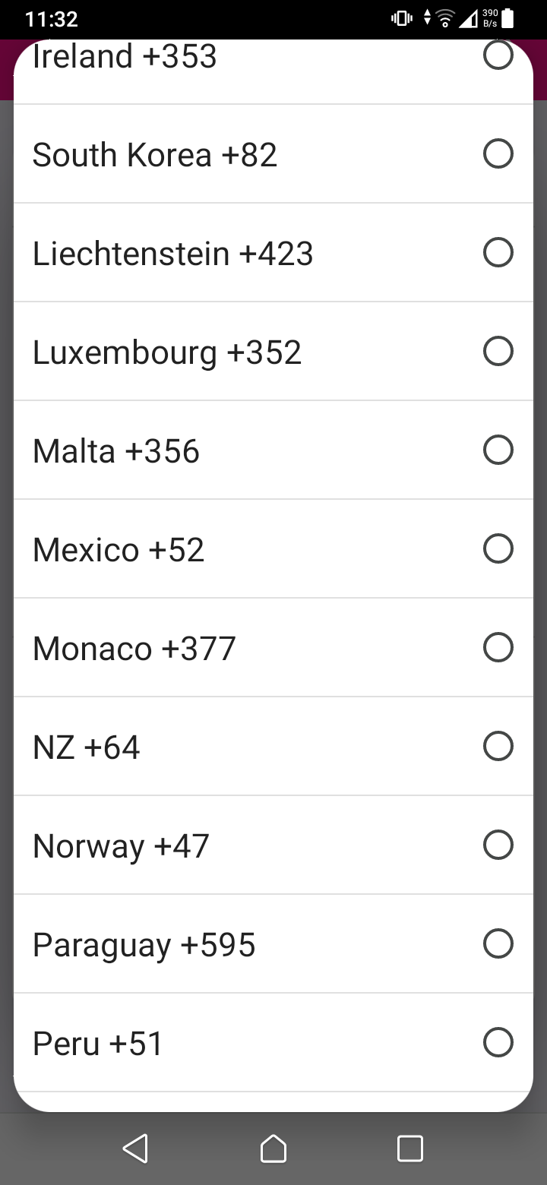Choose the Paraguay +595 radio button
Viewport: 547px width, 1185px height.
(498, 944)
